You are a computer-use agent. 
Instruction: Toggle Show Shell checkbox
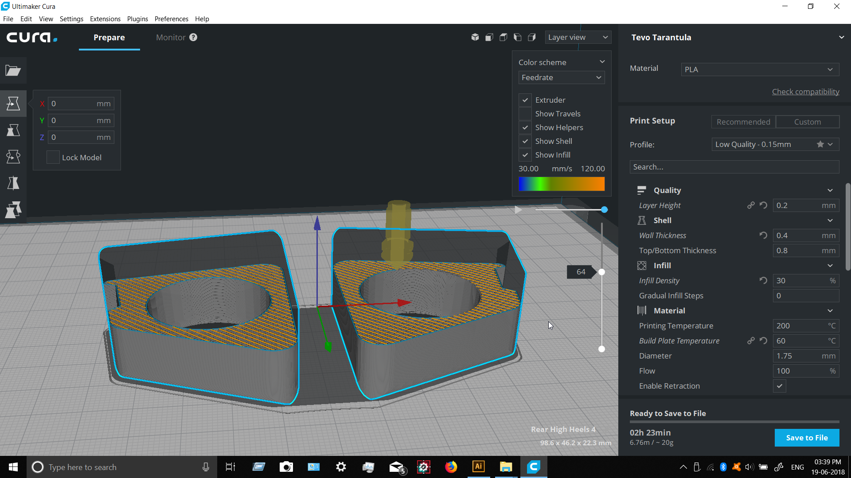click(x=525, y=141)
